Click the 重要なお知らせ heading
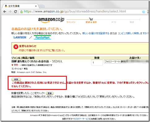This screenshot has width=150, height=122. (28, 46)
